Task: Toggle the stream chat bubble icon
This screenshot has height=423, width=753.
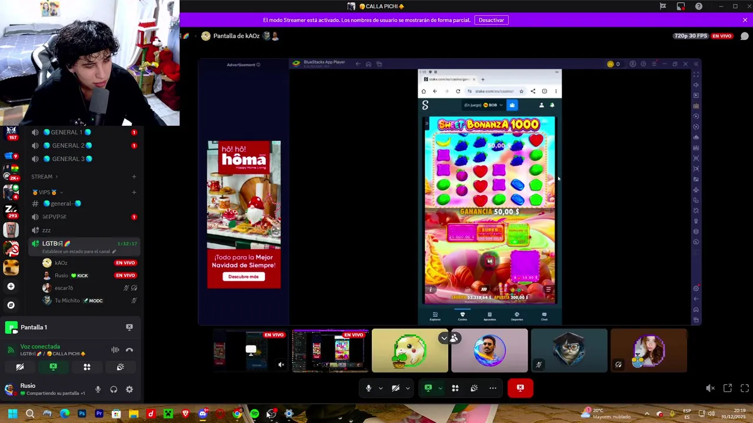Action: tap(744, 36)
